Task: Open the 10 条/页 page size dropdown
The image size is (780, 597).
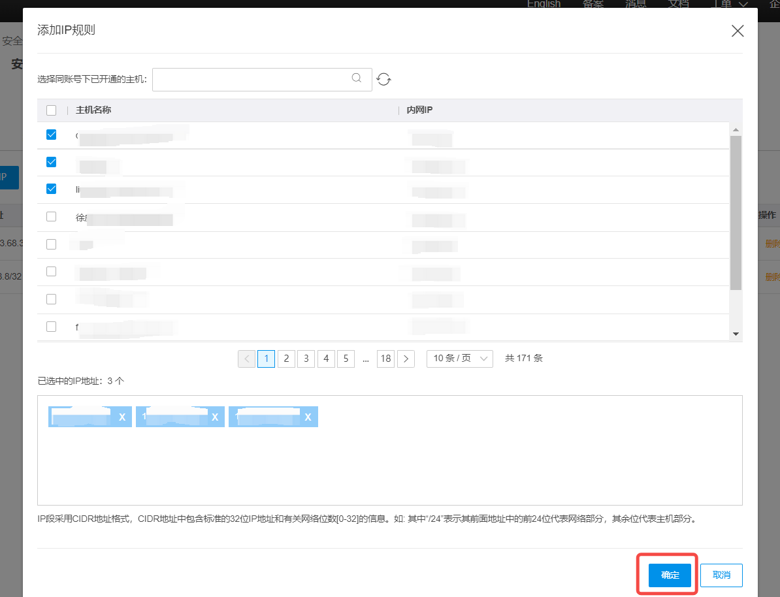Action: pyautogui.click(x=460, y=359)
